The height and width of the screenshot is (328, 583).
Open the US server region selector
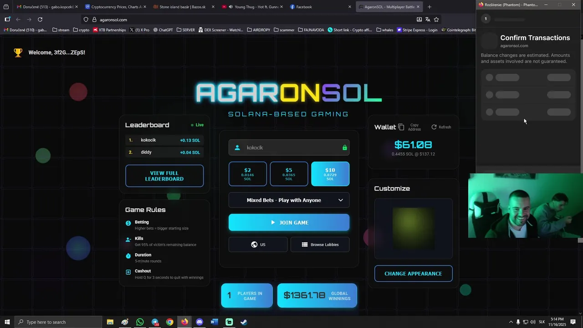(x=258, y=245)
